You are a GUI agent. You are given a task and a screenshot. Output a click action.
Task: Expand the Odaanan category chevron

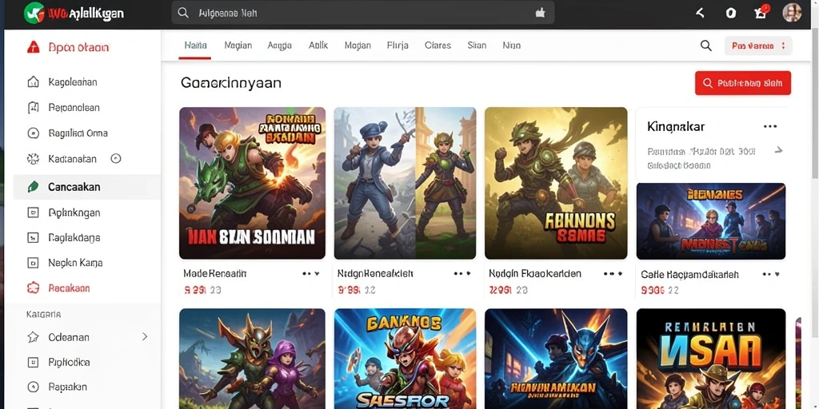(145, 337)
